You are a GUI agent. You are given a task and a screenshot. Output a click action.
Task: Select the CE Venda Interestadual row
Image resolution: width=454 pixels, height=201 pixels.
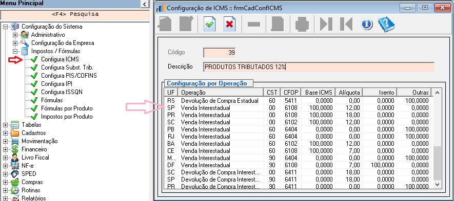pyautogui.click(x=298, y=151)
